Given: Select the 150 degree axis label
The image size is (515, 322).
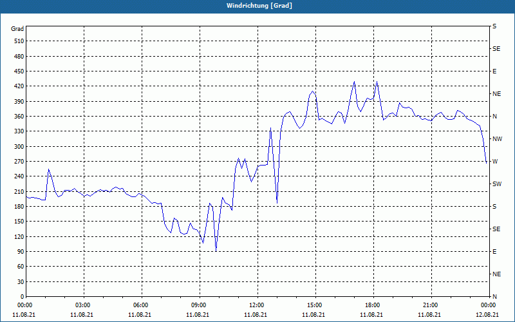Looking at the screenshot, I should pos(19,222).
